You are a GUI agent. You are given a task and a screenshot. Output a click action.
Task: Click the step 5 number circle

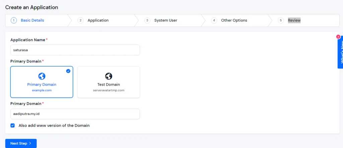pyautogui.click(x=281, y=20)
